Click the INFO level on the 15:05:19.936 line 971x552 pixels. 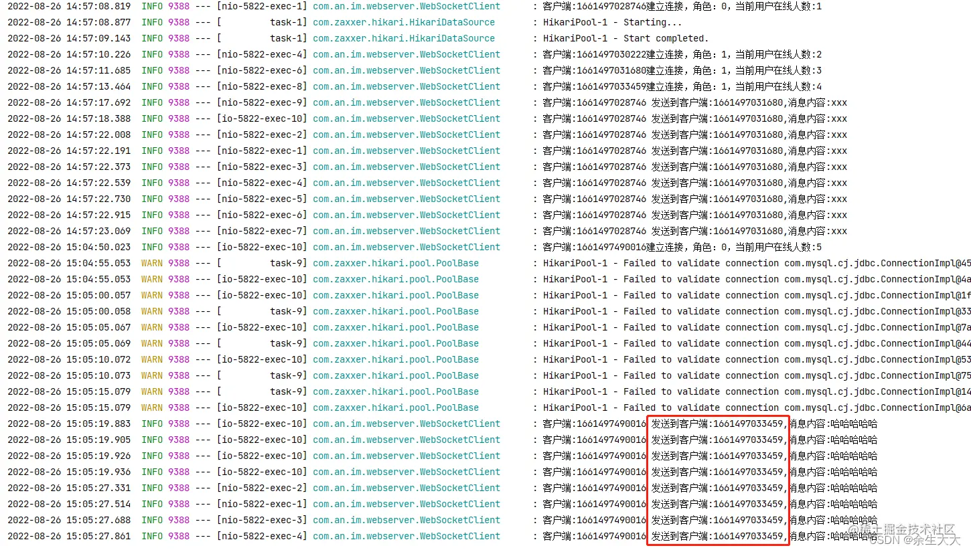[x=152, y=472]
